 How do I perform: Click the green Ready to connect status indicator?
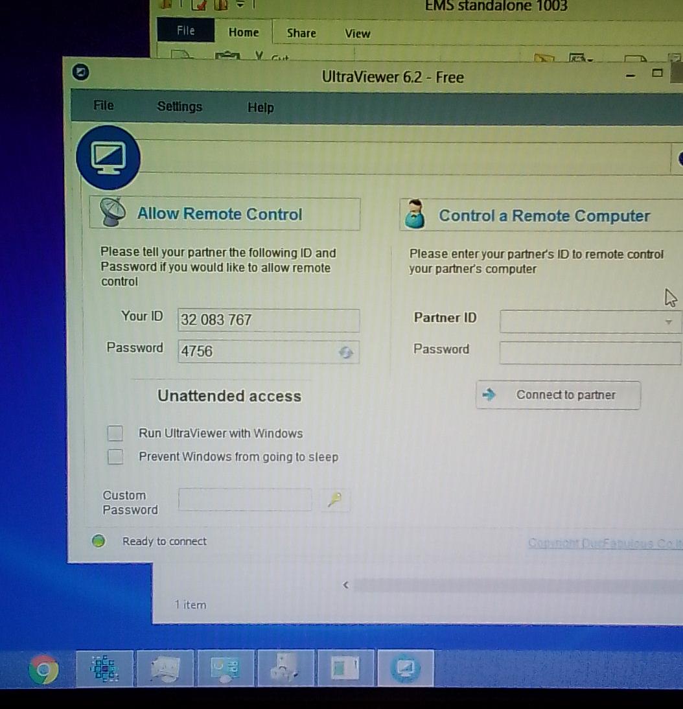tap(98, 541)
